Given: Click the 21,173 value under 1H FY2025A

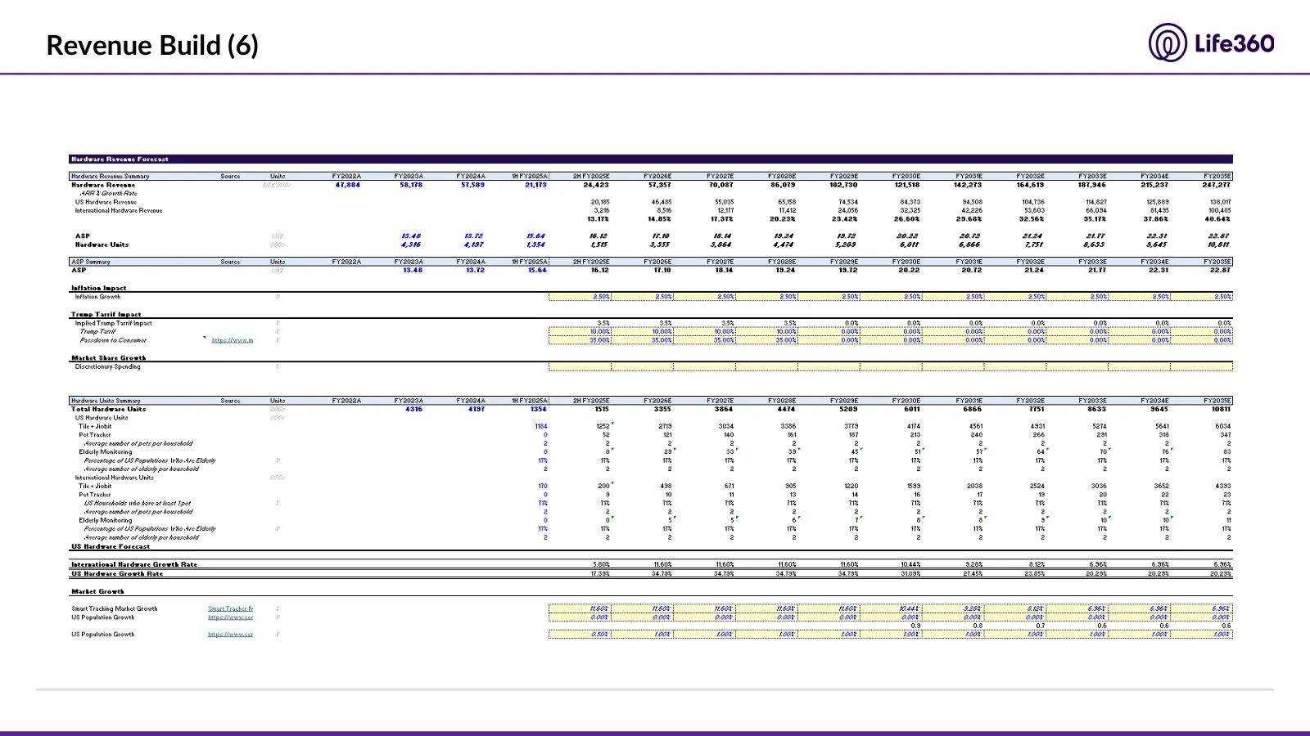Looking at the screenshot, I should pos(535,185).
